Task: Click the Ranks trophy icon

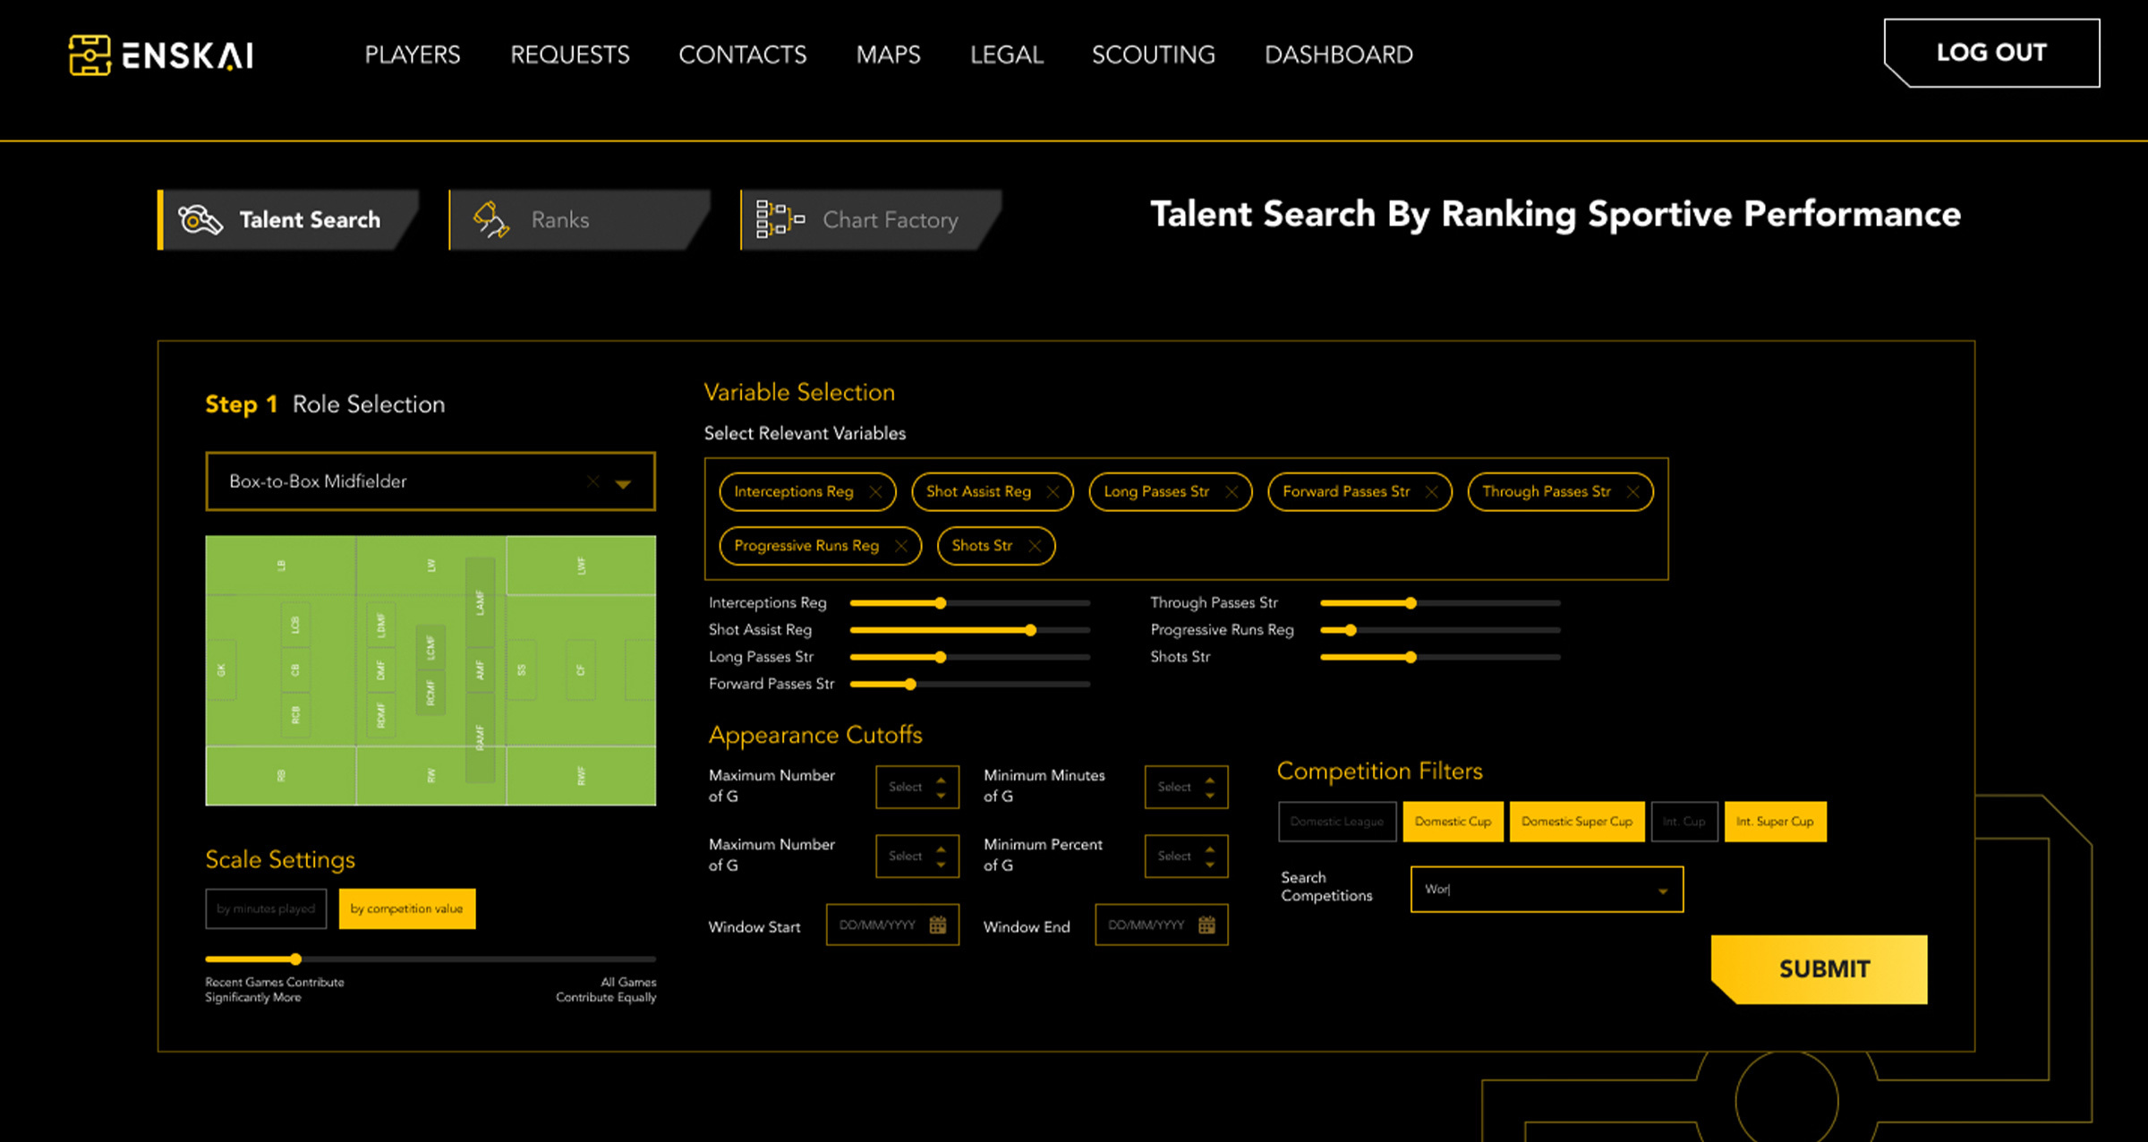Action: (x=490, y=219)
